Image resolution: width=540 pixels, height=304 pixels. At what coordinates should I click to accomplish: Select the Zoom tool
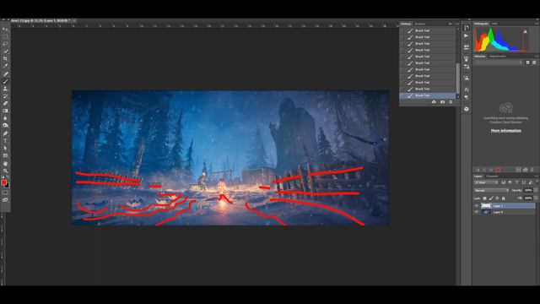(x=5, y=171)
